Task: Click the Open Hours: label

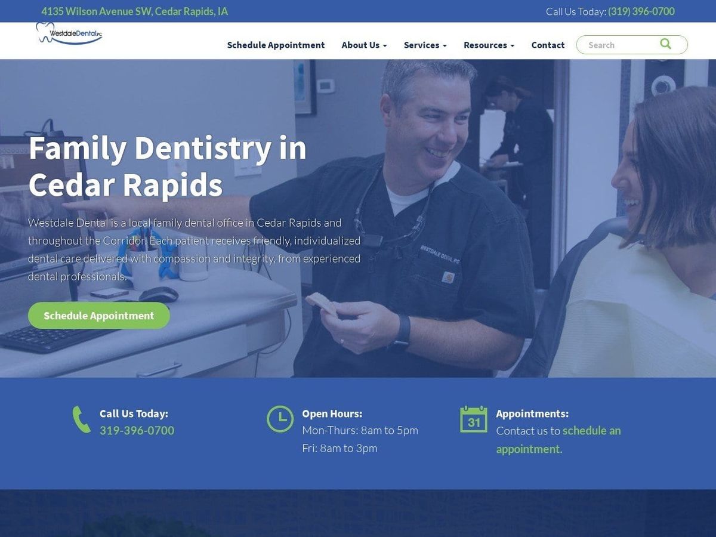Action: click(332, 413)
